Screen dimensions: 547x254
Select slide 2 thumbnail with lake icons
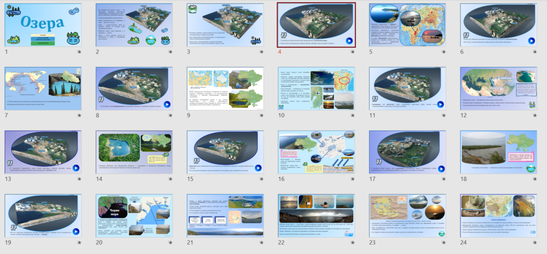pyautogui.click(x=134, y=25)
